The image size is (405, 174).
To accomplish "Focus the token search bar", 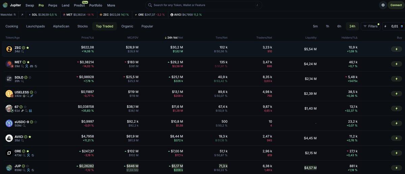I will pyautogui.click(x=202, y=5).
